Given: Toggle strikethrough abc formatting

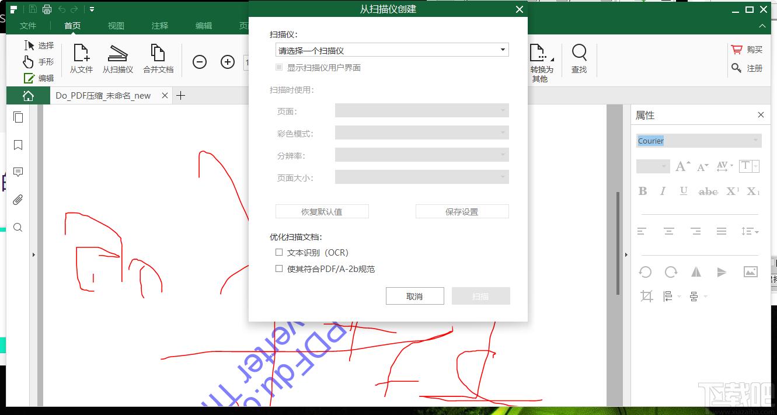Looking at the screenshot, I should pos(708,191).
